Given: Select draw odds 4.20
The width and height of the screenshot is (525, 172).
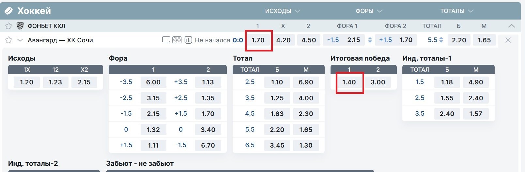Looking at the screenshot, I should pos(283,40).
